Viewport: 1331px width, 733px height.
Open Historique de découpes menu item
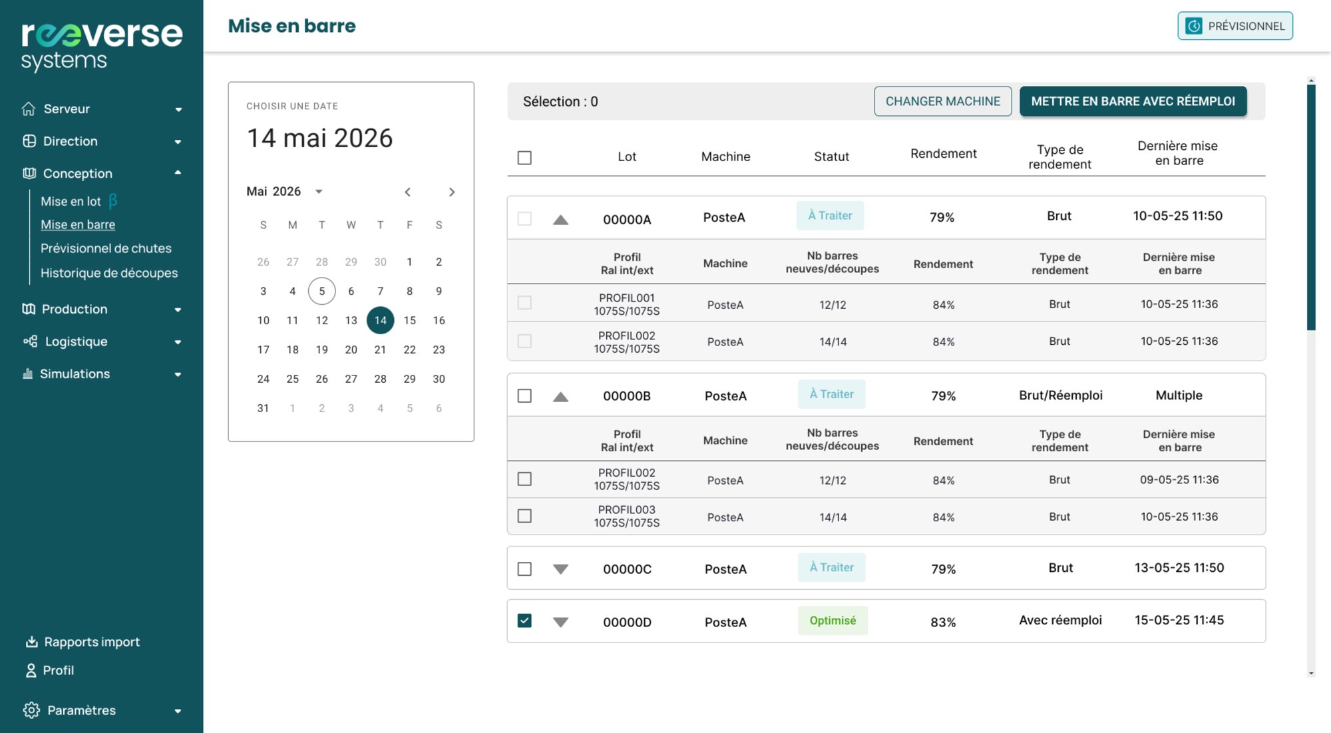click(109, 273)
